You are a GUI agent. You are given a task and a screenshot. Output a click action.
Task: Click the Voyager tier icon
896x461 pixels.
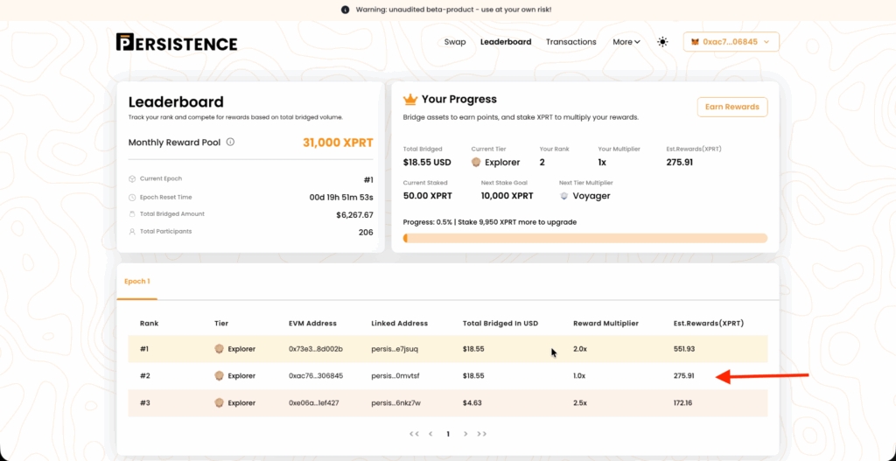[564, 196]
